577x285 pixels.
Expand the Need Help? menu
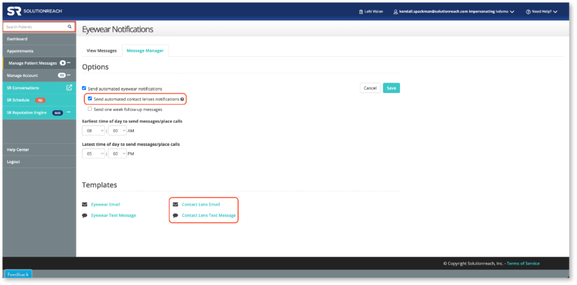tap(541, 12)
